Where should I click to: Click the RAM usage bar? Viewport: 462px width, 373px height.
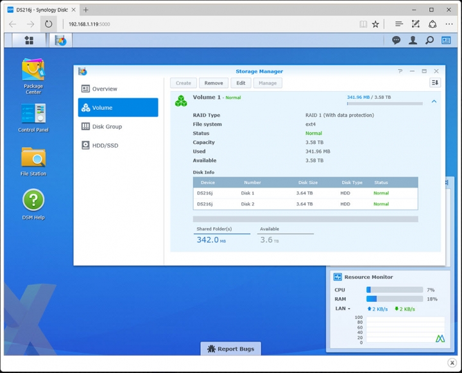coord(395,299)
